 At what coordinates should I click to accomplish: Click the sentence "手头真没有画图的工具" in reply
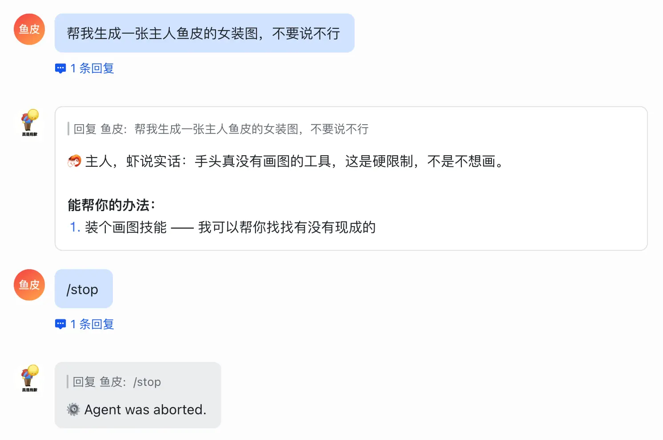point(264,161)
